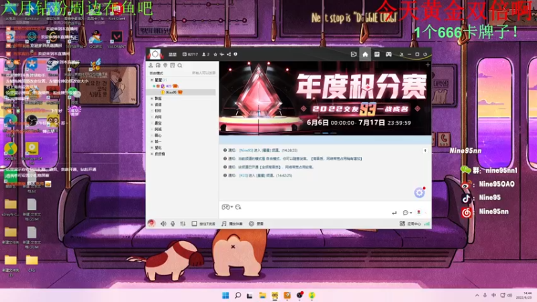Screen dimensions: 537x302
Task: Expand the sixth channel group in tree
Action: [152, 123]
